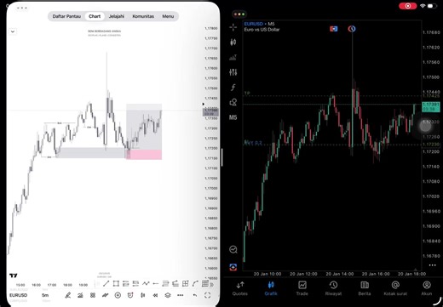
Task: Open the candlestick bar style icon in TradingView
Action: [142, 295]
